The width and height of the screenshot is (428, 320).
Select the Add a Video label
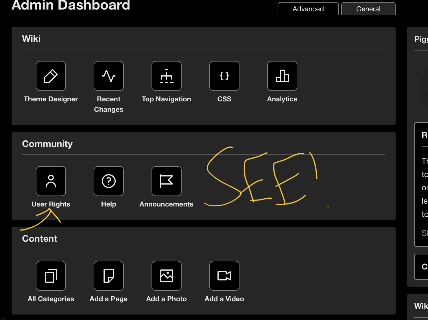[224, 299]
